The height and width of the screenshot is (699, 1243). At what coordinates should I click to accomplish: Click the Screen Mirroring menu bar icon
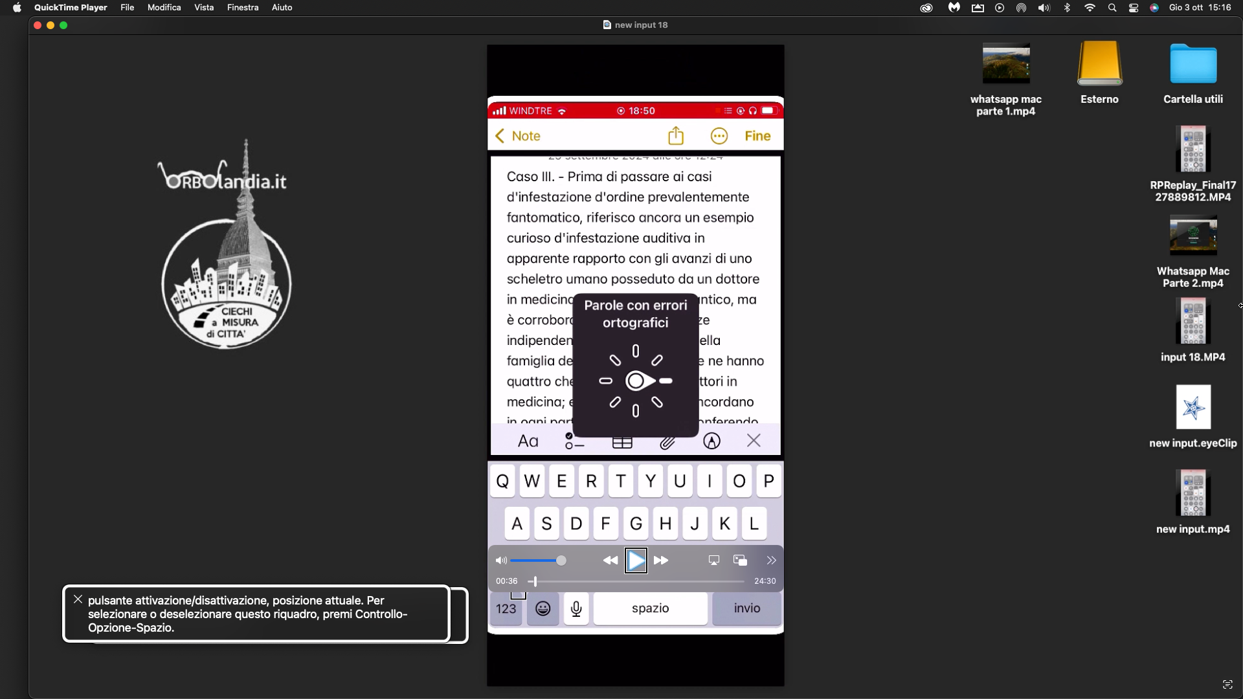[x=978, y=8]
